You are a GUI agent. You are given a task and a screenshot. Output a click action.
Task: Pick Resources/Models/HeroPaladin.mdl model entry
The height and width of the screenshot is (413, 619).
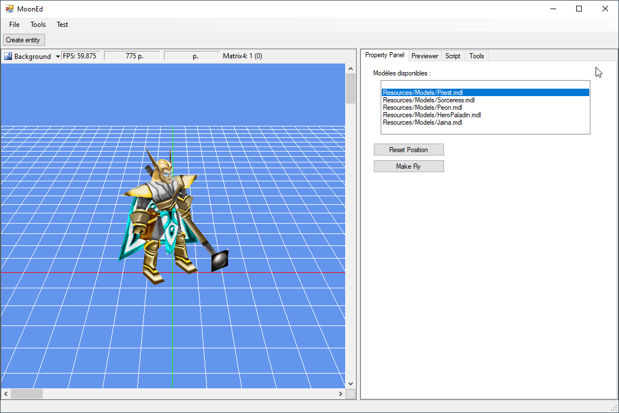432,115
